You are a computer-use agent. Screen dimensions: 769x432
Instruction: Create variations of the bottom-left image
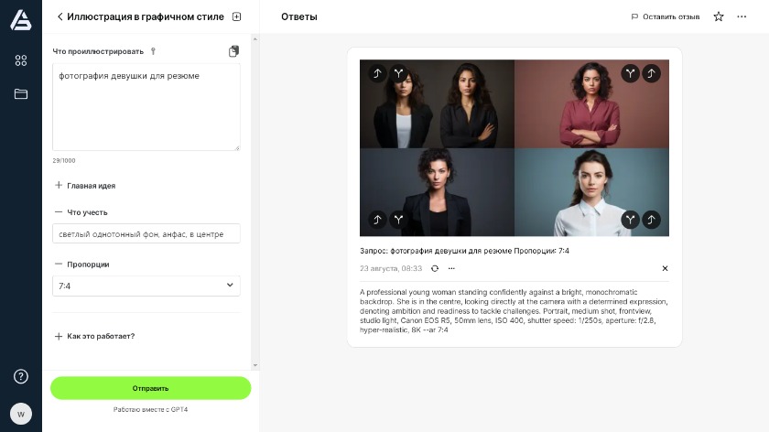click(x=399, y=220)
